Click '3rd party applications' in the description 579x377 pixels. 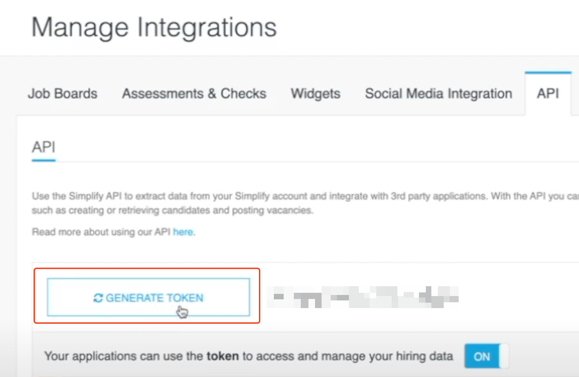point(438,196)
